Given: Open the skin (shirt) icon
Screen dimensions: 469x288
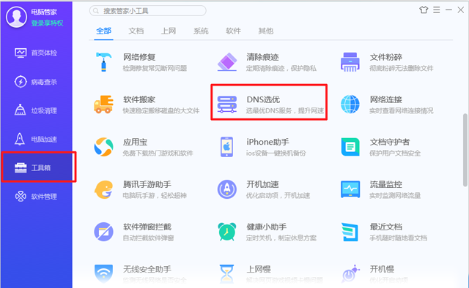Looking at the screenshot, I should pyautogui.click(x=424, y=10).
